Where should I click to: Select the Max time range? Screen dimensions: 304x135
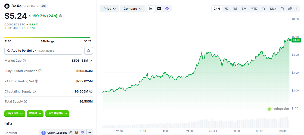pyautogui.click(x=273, y=9)
